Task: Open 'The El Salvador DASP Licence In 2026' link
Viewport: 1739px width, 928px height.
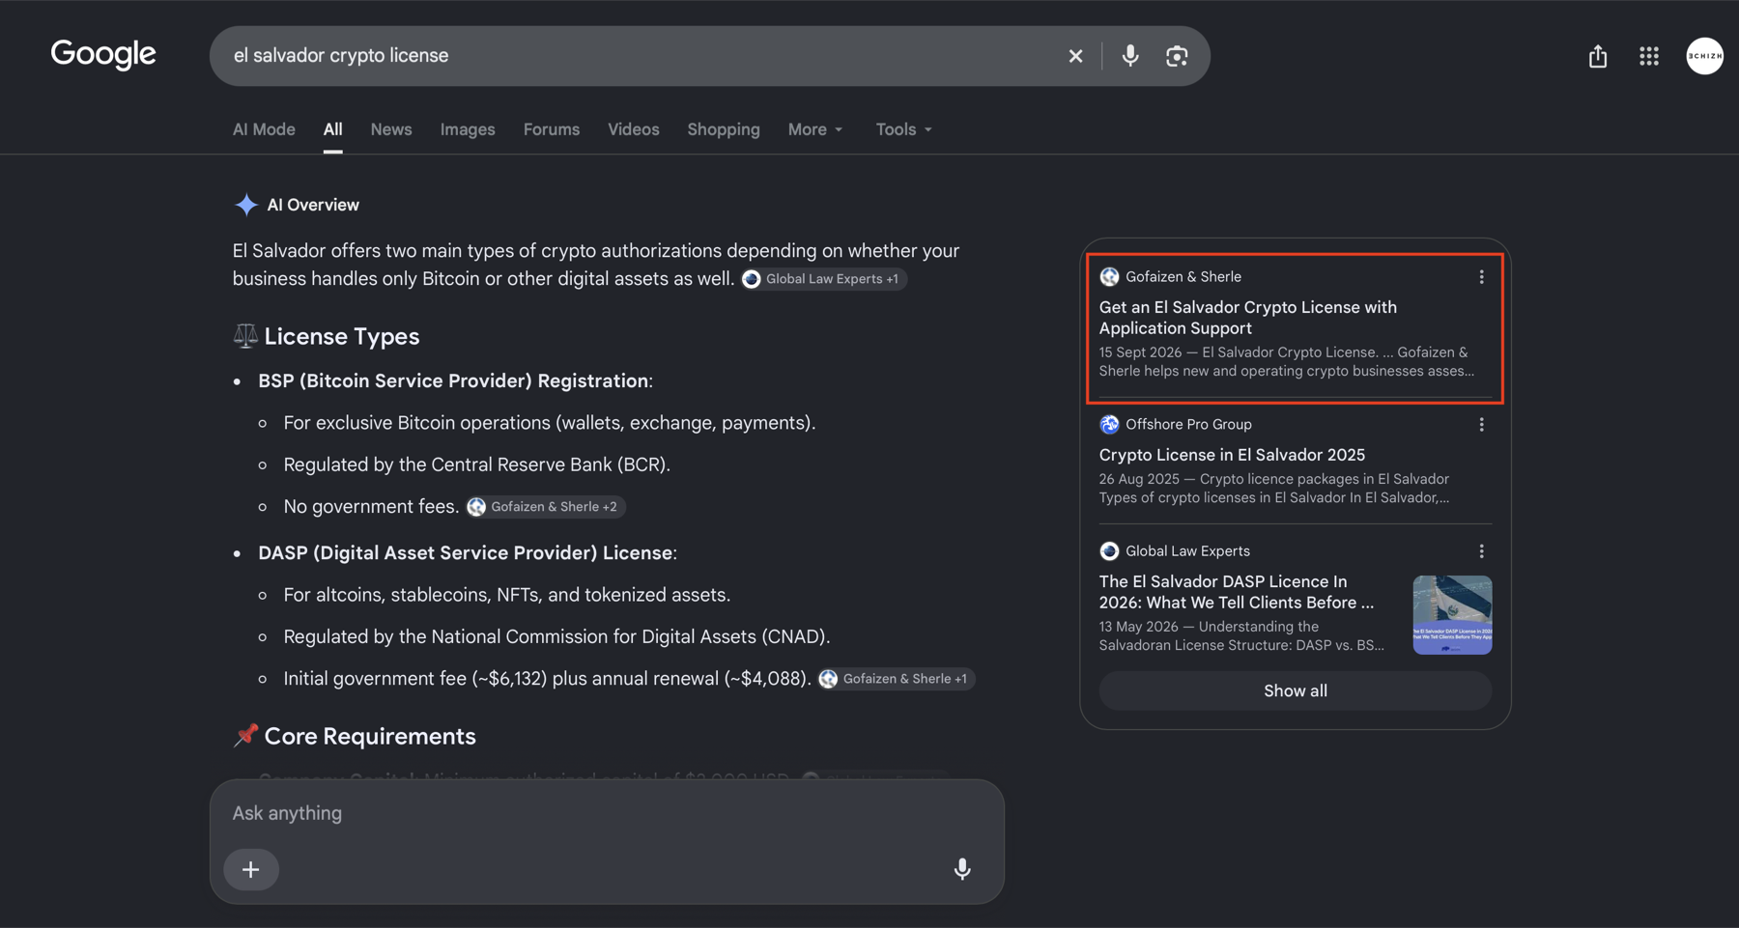Action: tap(1236, 592)
